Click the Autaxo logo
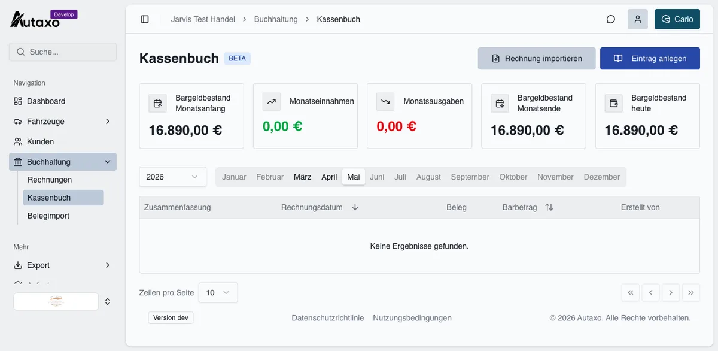Screen dimensions: 718x351 [35, 21]
